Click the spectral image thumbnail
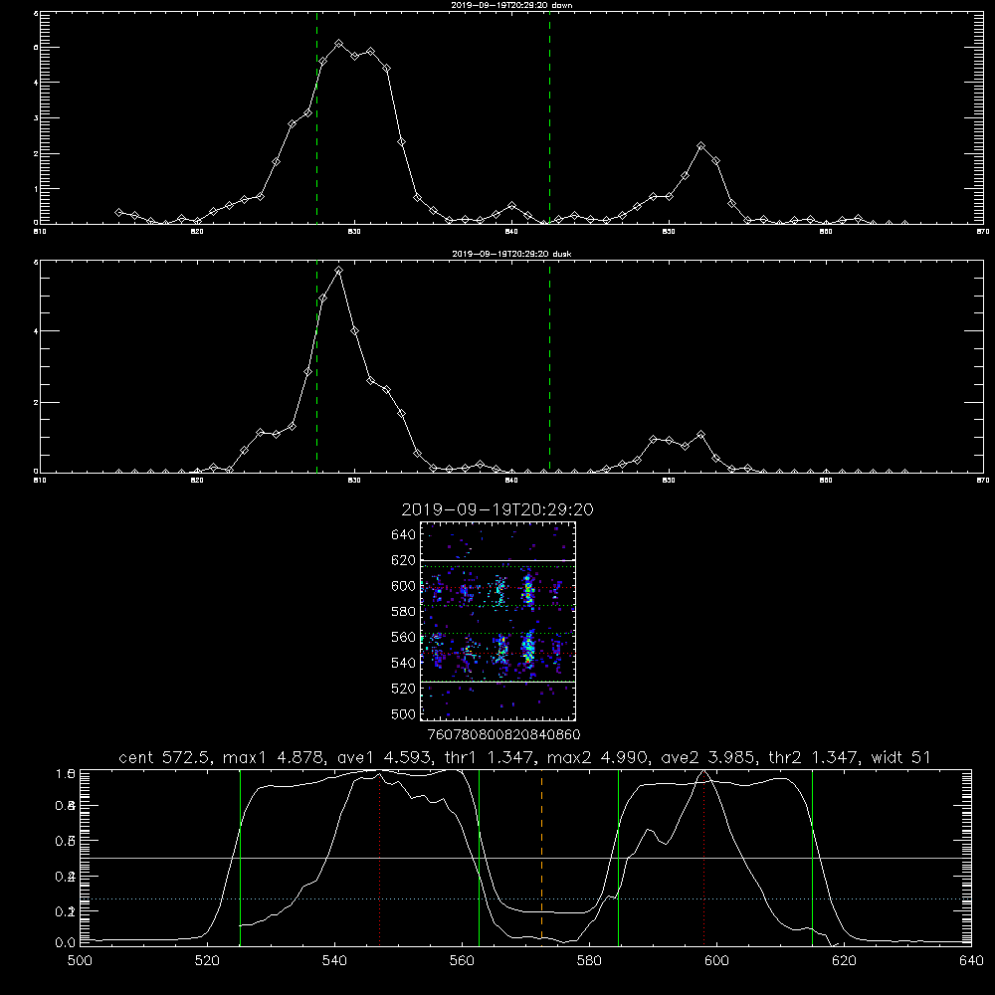 pyautogui.click(x=497, y=621)
